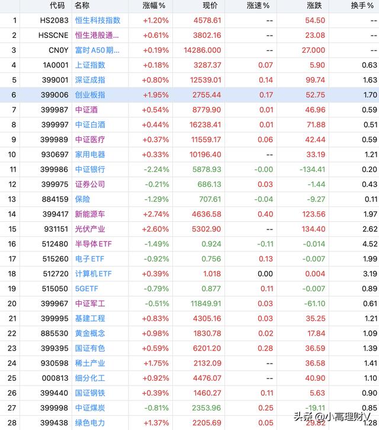Click the 名称 column header
The height and width of the screenshot is (430, 379).
82,5
